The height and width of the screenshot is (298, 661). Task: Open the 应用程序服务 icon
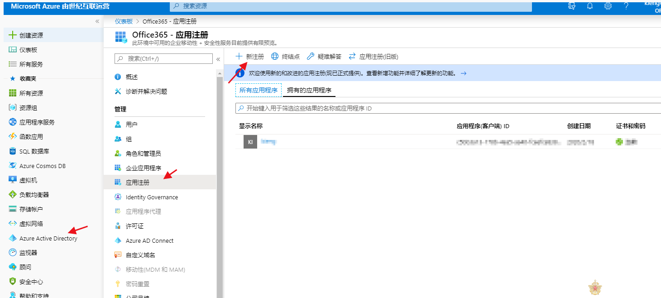13,122
